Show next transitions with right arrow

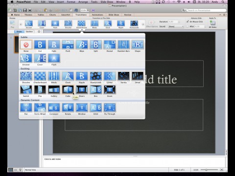click(x=143, y=24)
